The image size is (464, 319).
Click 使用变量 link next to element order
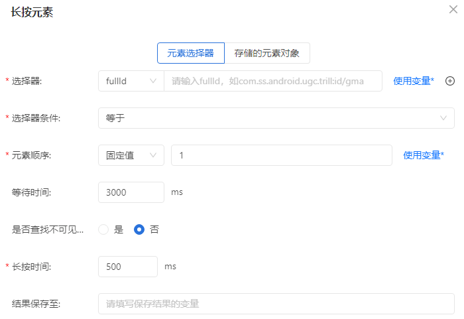point(424,155)
